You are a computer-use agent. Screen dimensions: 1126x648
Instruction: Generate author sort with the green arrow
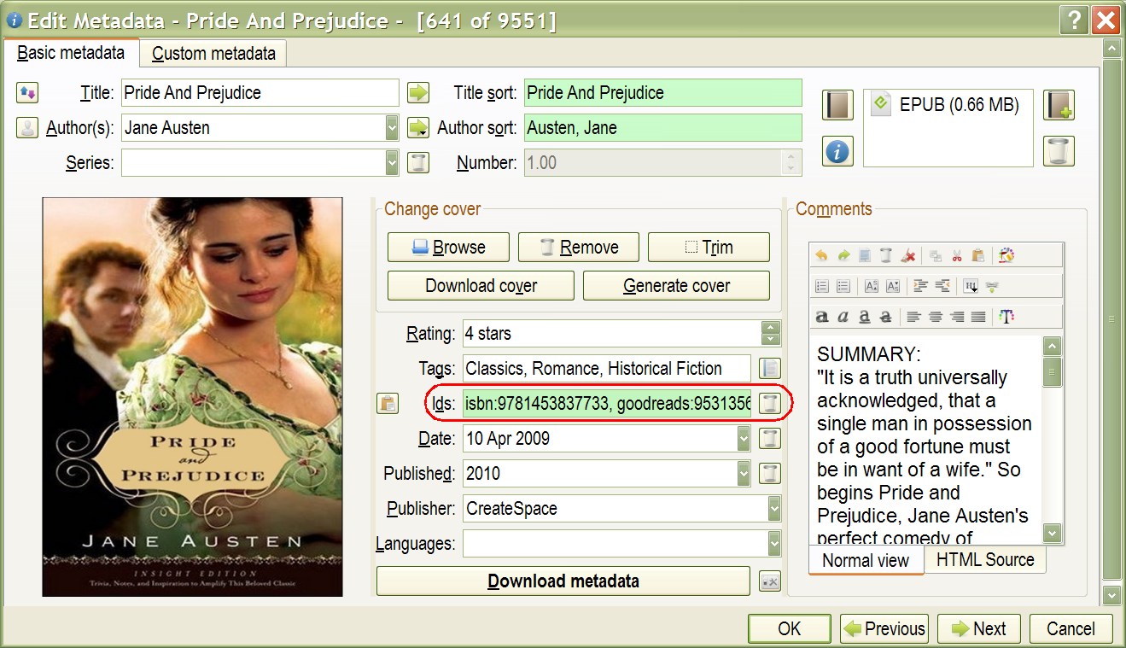coord(417,128)
